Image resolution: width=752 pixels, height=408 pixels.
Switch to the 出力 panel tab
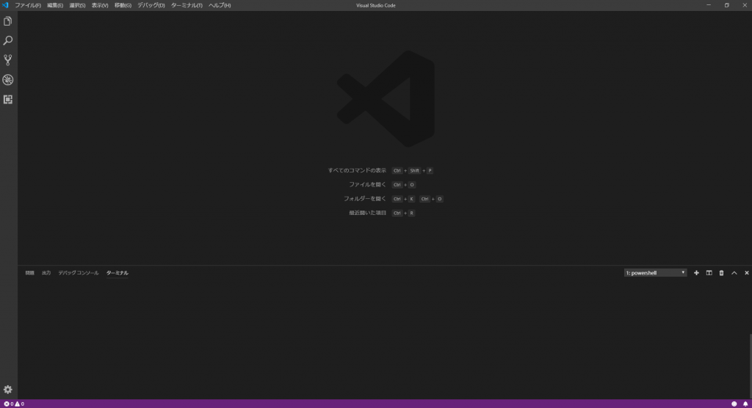point(46,273)
